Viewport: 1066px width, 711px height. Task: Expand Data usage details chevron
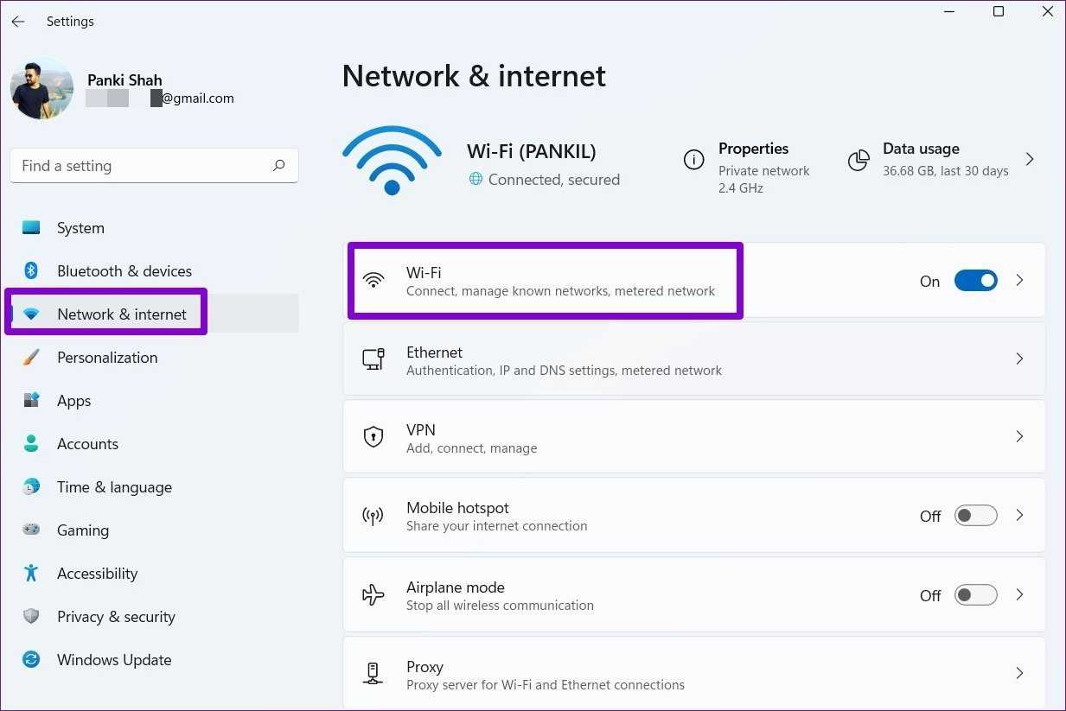pyautogui.click(x=1029, y=159)
